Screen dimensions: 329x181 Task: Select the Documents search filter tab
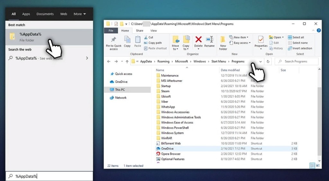point(45,14)
